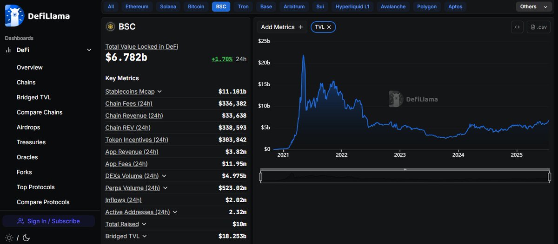Open the Compare Protocols sidebar link
558x244 pixels.
point(43,202)
